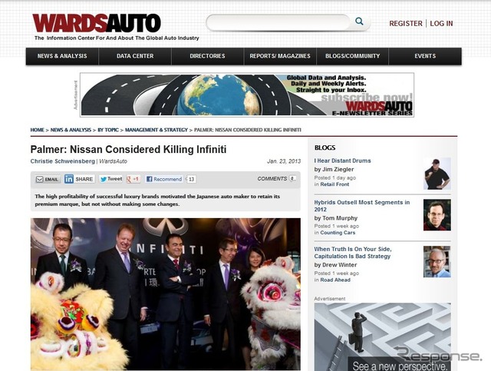
Task: Open the Data Center menu
Action: [135, 56]
